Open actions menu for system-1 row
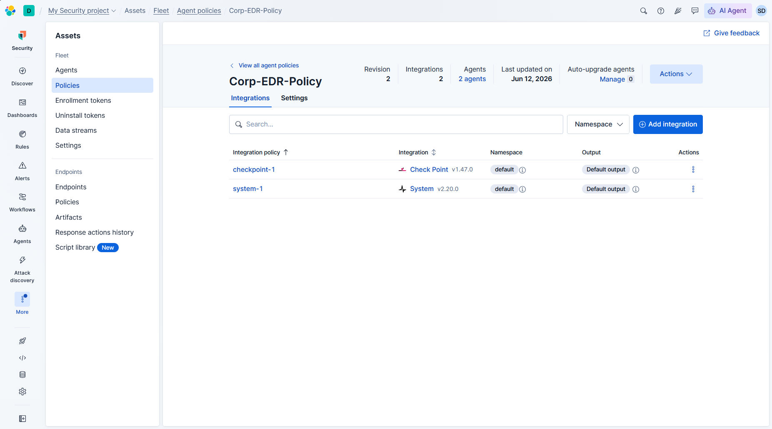Viewport: 772px width, 429px height. pos(693,189)
